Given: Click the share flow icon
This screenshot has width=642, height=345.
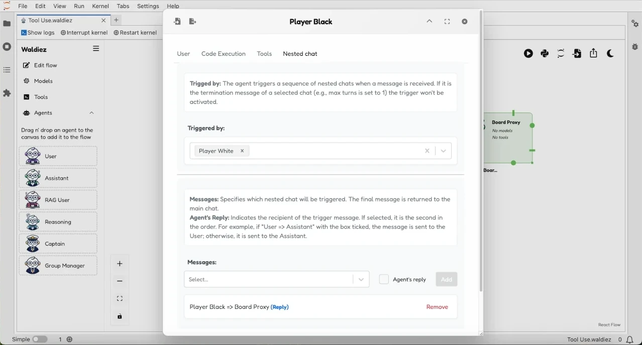Looking at the screenshot, I should (x=593, y=54).
